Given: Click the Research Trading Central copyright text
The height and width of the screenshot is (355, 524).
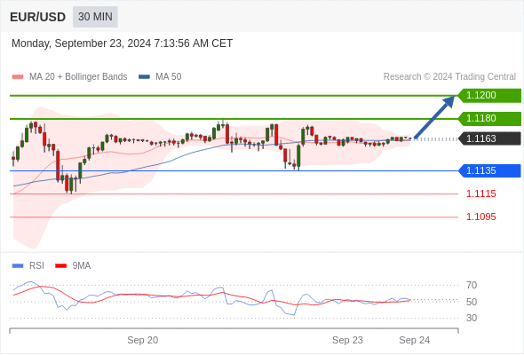Looking at the screenshot, I should click(449, 77).
